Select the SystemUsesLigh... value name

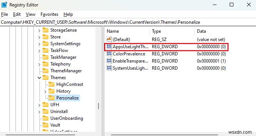click(130, 68)
